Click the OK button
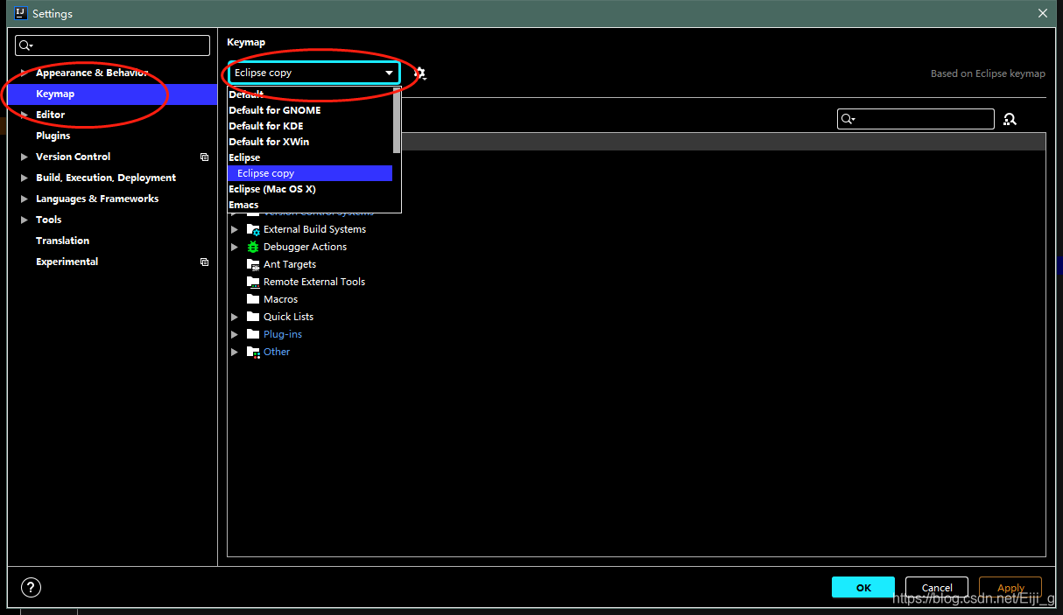Screen dimensions: 1063x615 tap(863, 588)
